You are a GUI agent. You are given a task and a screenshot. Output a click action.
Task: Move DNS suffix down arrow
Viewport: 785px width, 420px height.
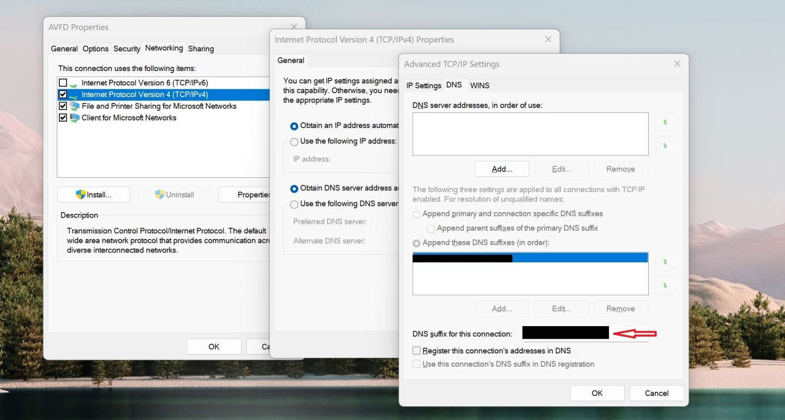point(665,285)
